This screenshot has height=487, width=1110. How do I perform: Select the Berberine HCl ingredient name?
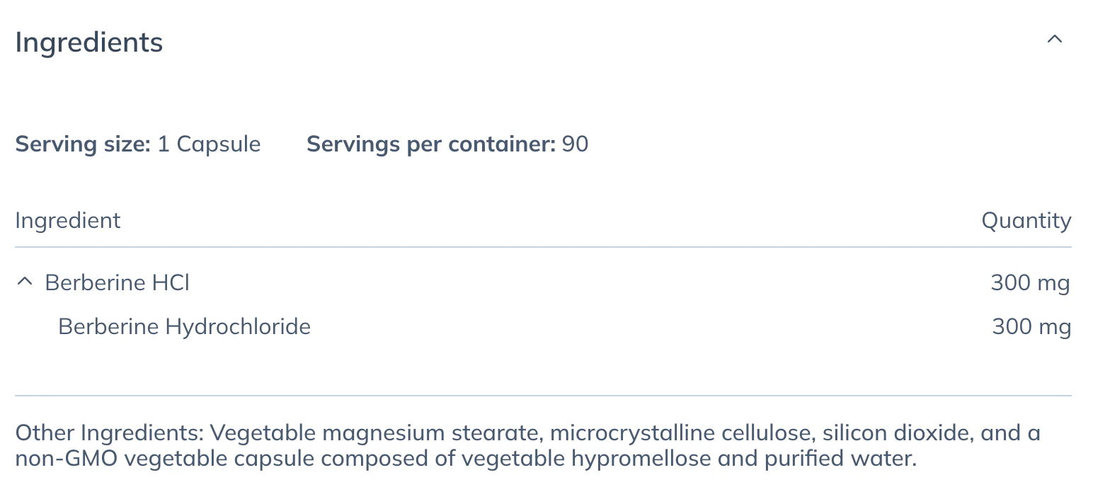coord(118,282)
